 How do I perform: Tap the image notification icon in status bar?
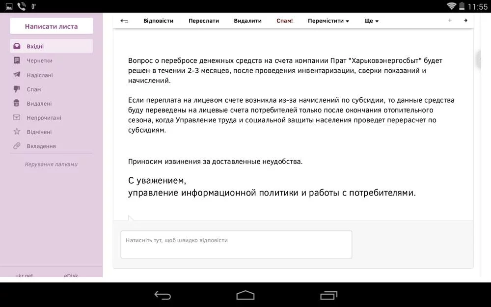coord(9,6)
